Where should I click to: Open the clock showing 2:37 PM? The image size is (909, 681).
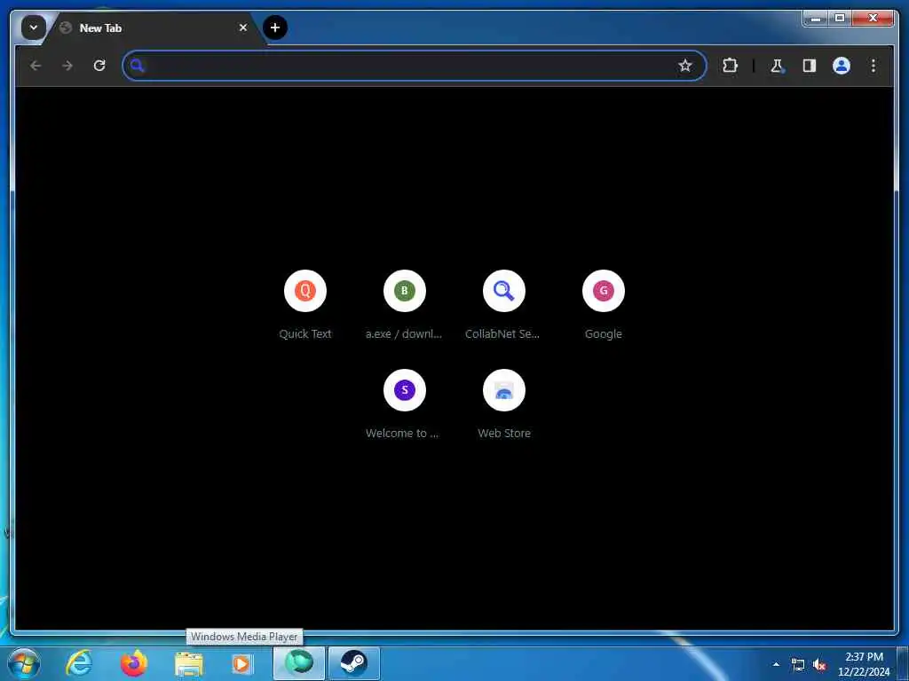864,663
